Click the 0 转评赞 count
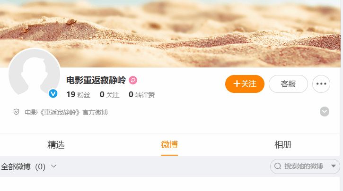Image resolution: width=343 pixels, height=191 pixels. pos(142,95)
